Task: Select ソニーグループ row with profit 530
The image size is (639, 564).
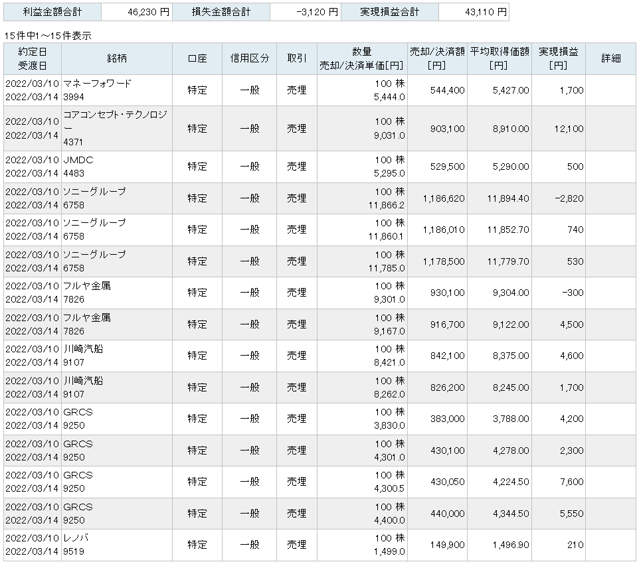Action: click(319, 261)
